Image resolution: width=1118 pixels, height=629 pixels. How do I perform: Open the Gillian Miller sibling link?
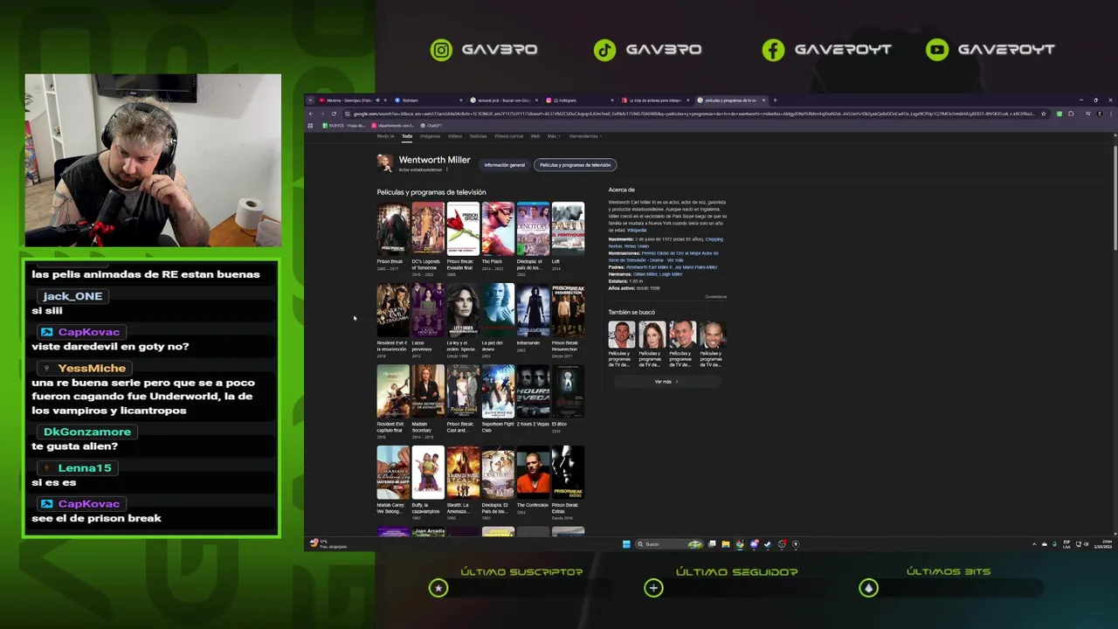[645, 274]
